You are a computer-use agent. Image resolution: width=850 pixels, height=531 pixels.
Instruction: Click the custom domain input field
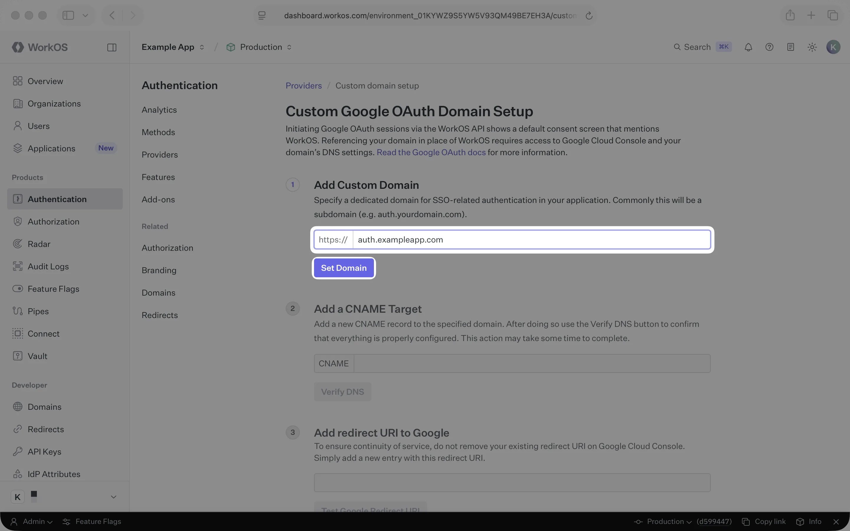[532, 240]
